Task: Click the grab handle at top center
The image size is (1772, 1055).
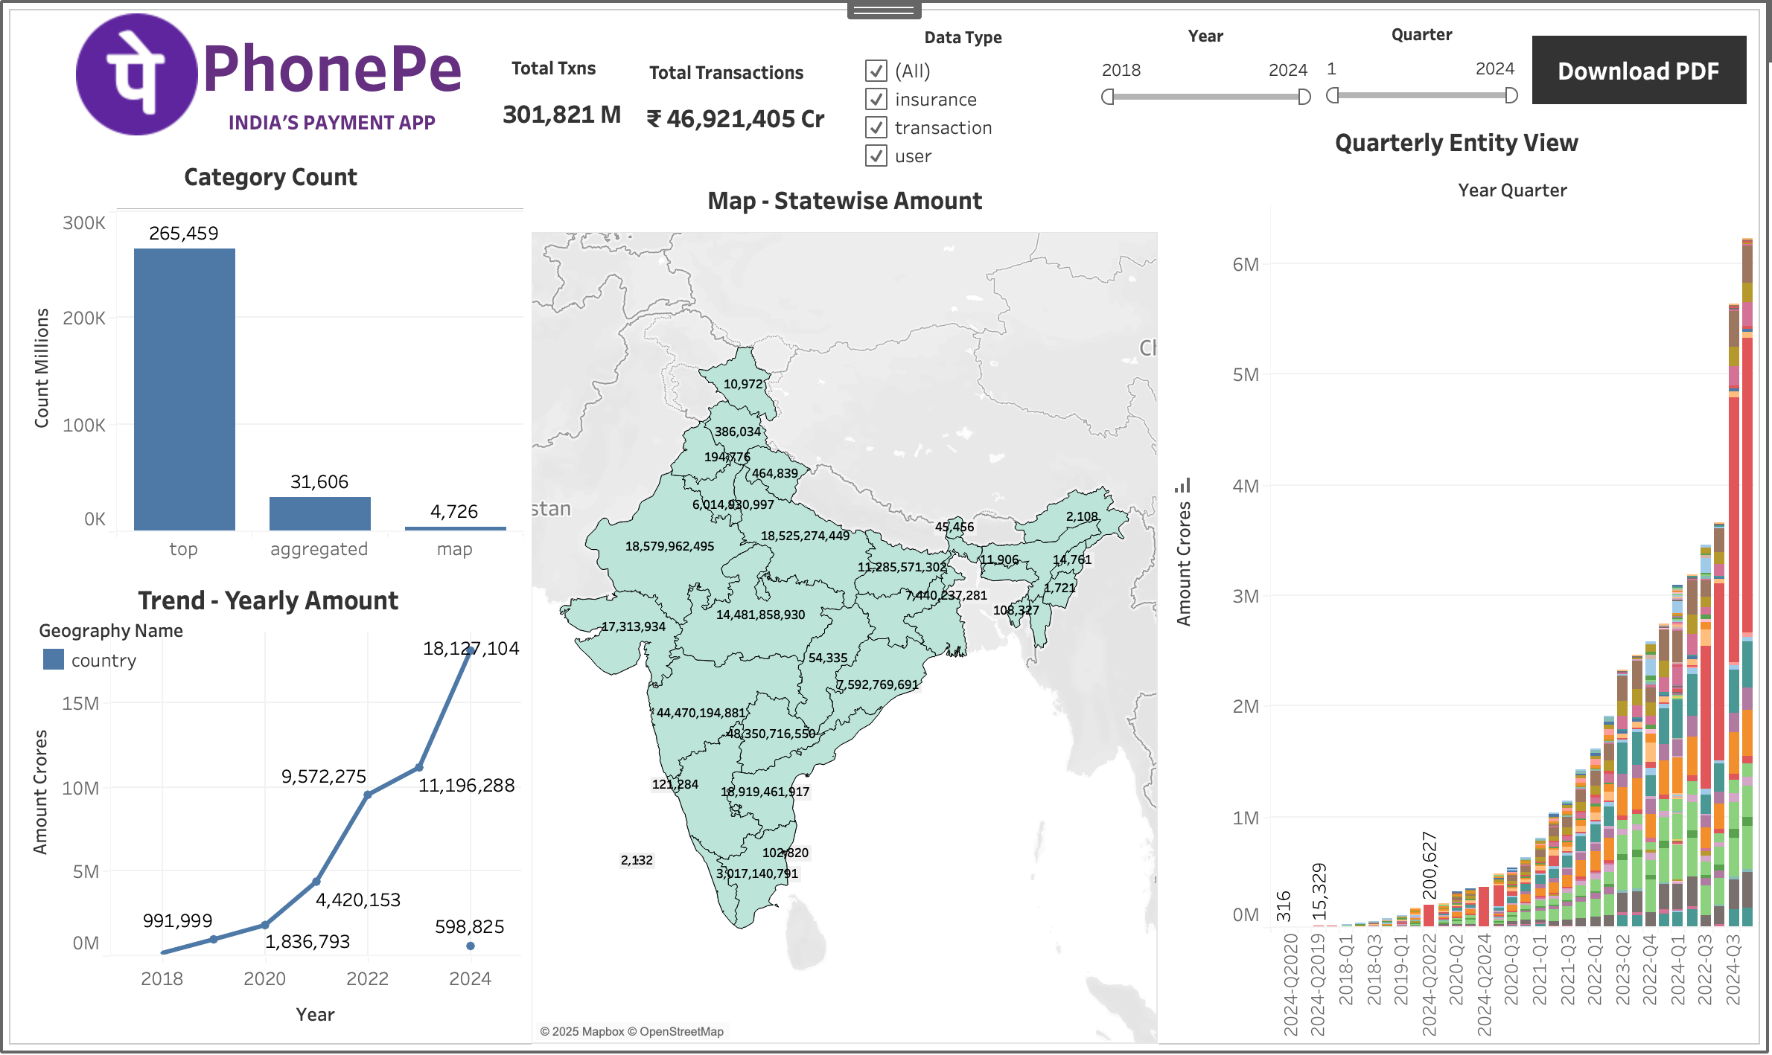Action: (x=884, y=10)
